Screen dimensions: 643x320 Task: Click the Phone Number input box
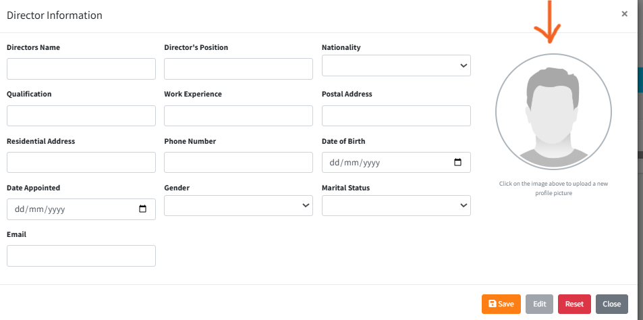point(238,163)
